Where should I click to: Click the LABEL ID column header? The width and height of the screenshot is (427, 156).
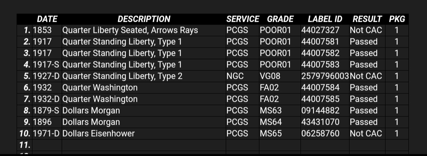(x=325, y=19)
